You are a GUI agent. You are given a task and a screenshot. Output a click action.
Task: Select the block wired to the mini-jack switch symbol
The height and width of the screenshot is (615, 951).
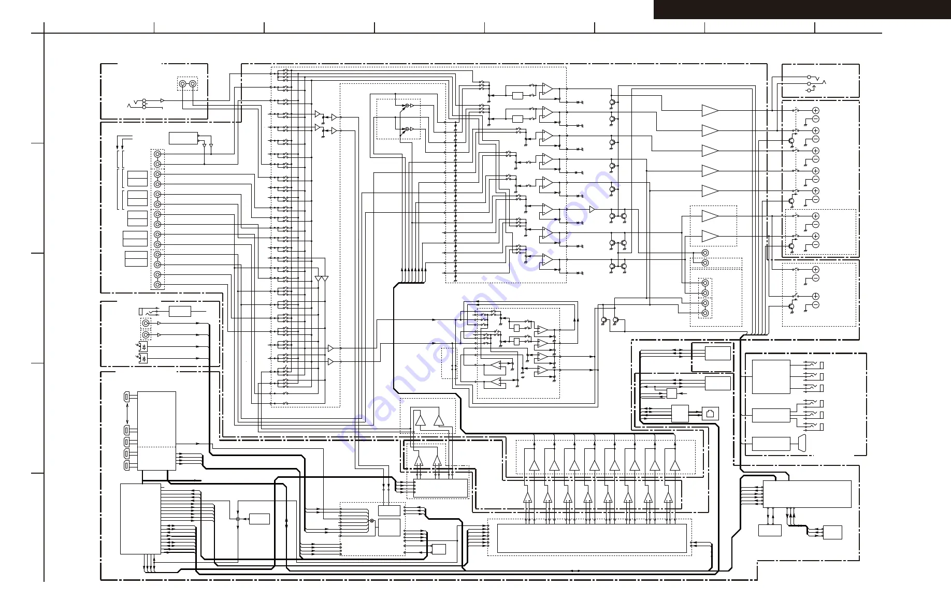(x=180, y=311)
